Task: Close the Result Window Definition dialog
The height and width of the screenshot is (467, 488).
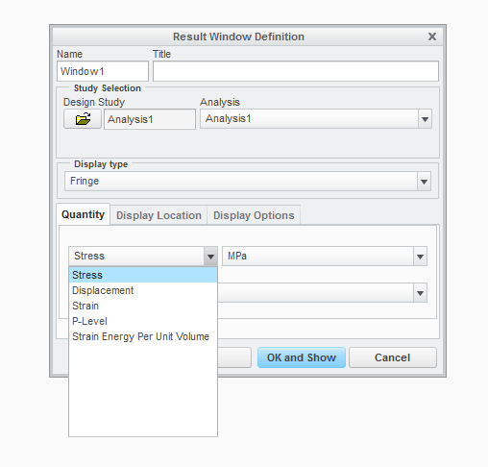Action: tap(432, 37)
